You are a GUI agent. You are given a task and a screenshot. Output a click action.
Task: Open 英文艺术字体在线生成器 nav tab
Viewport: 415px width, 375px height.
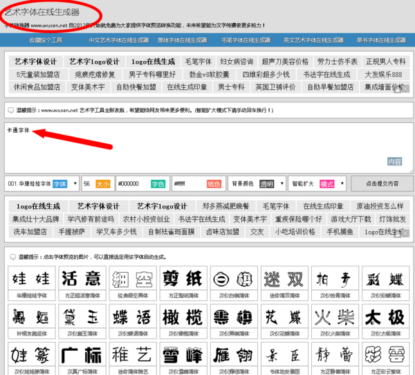[313, 40]
